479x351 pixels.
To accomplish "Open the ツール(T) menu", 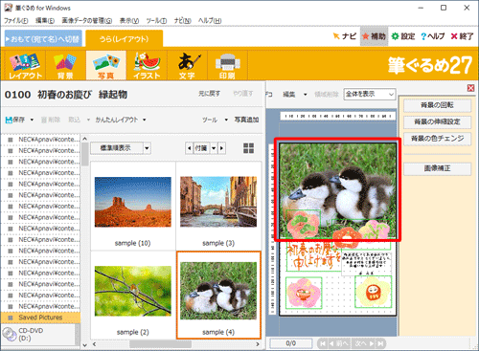I will 156,21.
